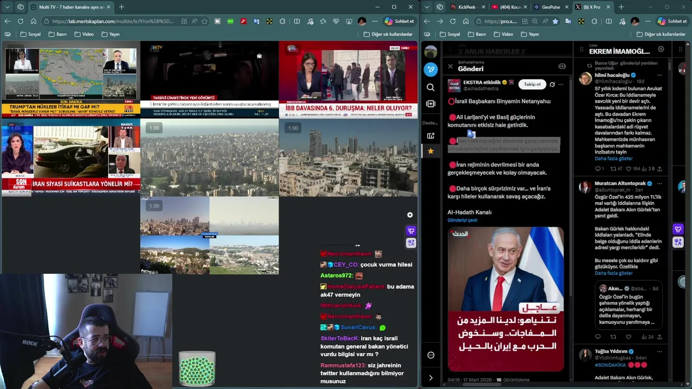Add Multi TV page to favorites star
The height and width of the screenshot is (389, 692).
(204, 21)
